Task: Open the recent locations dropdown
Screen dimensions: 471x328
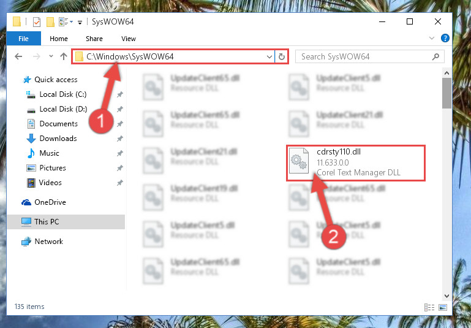Action: (51, 56)
